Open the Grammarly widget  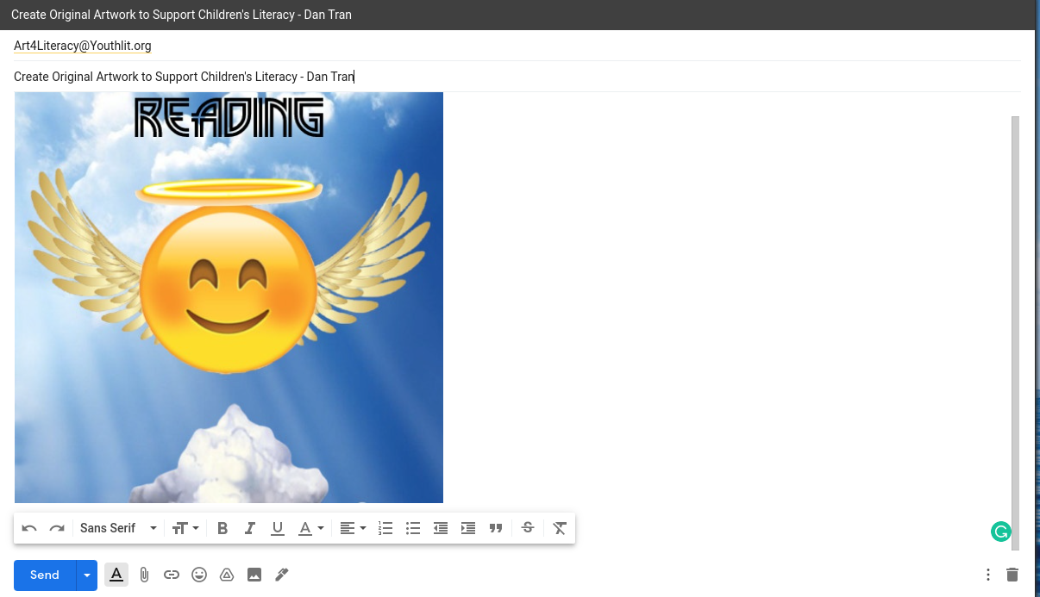[x=1000, y=532]
